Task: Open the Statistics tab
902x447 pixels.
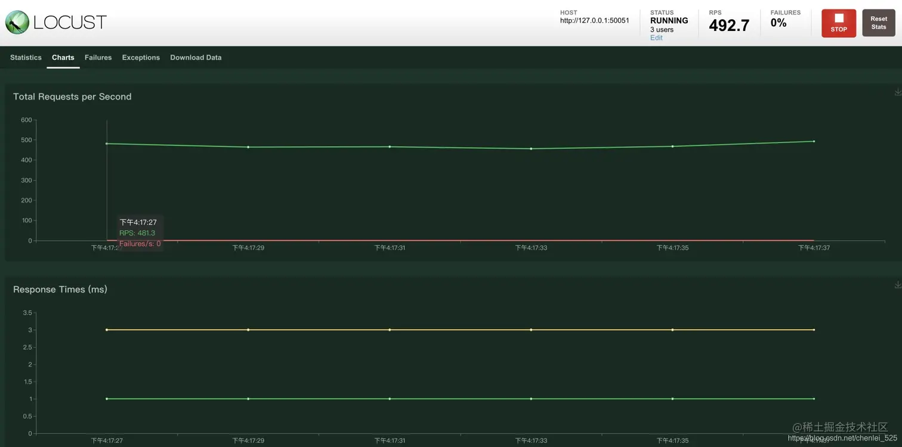Action: tap(26, 58)
